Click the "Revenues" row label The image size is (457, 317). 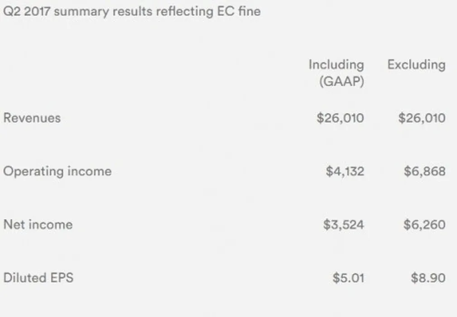coord(32,118)
